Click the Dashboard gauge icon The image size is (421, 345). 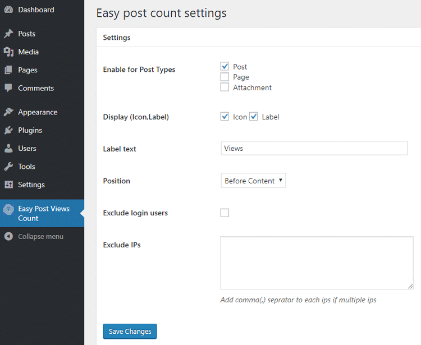click(8, 10)
